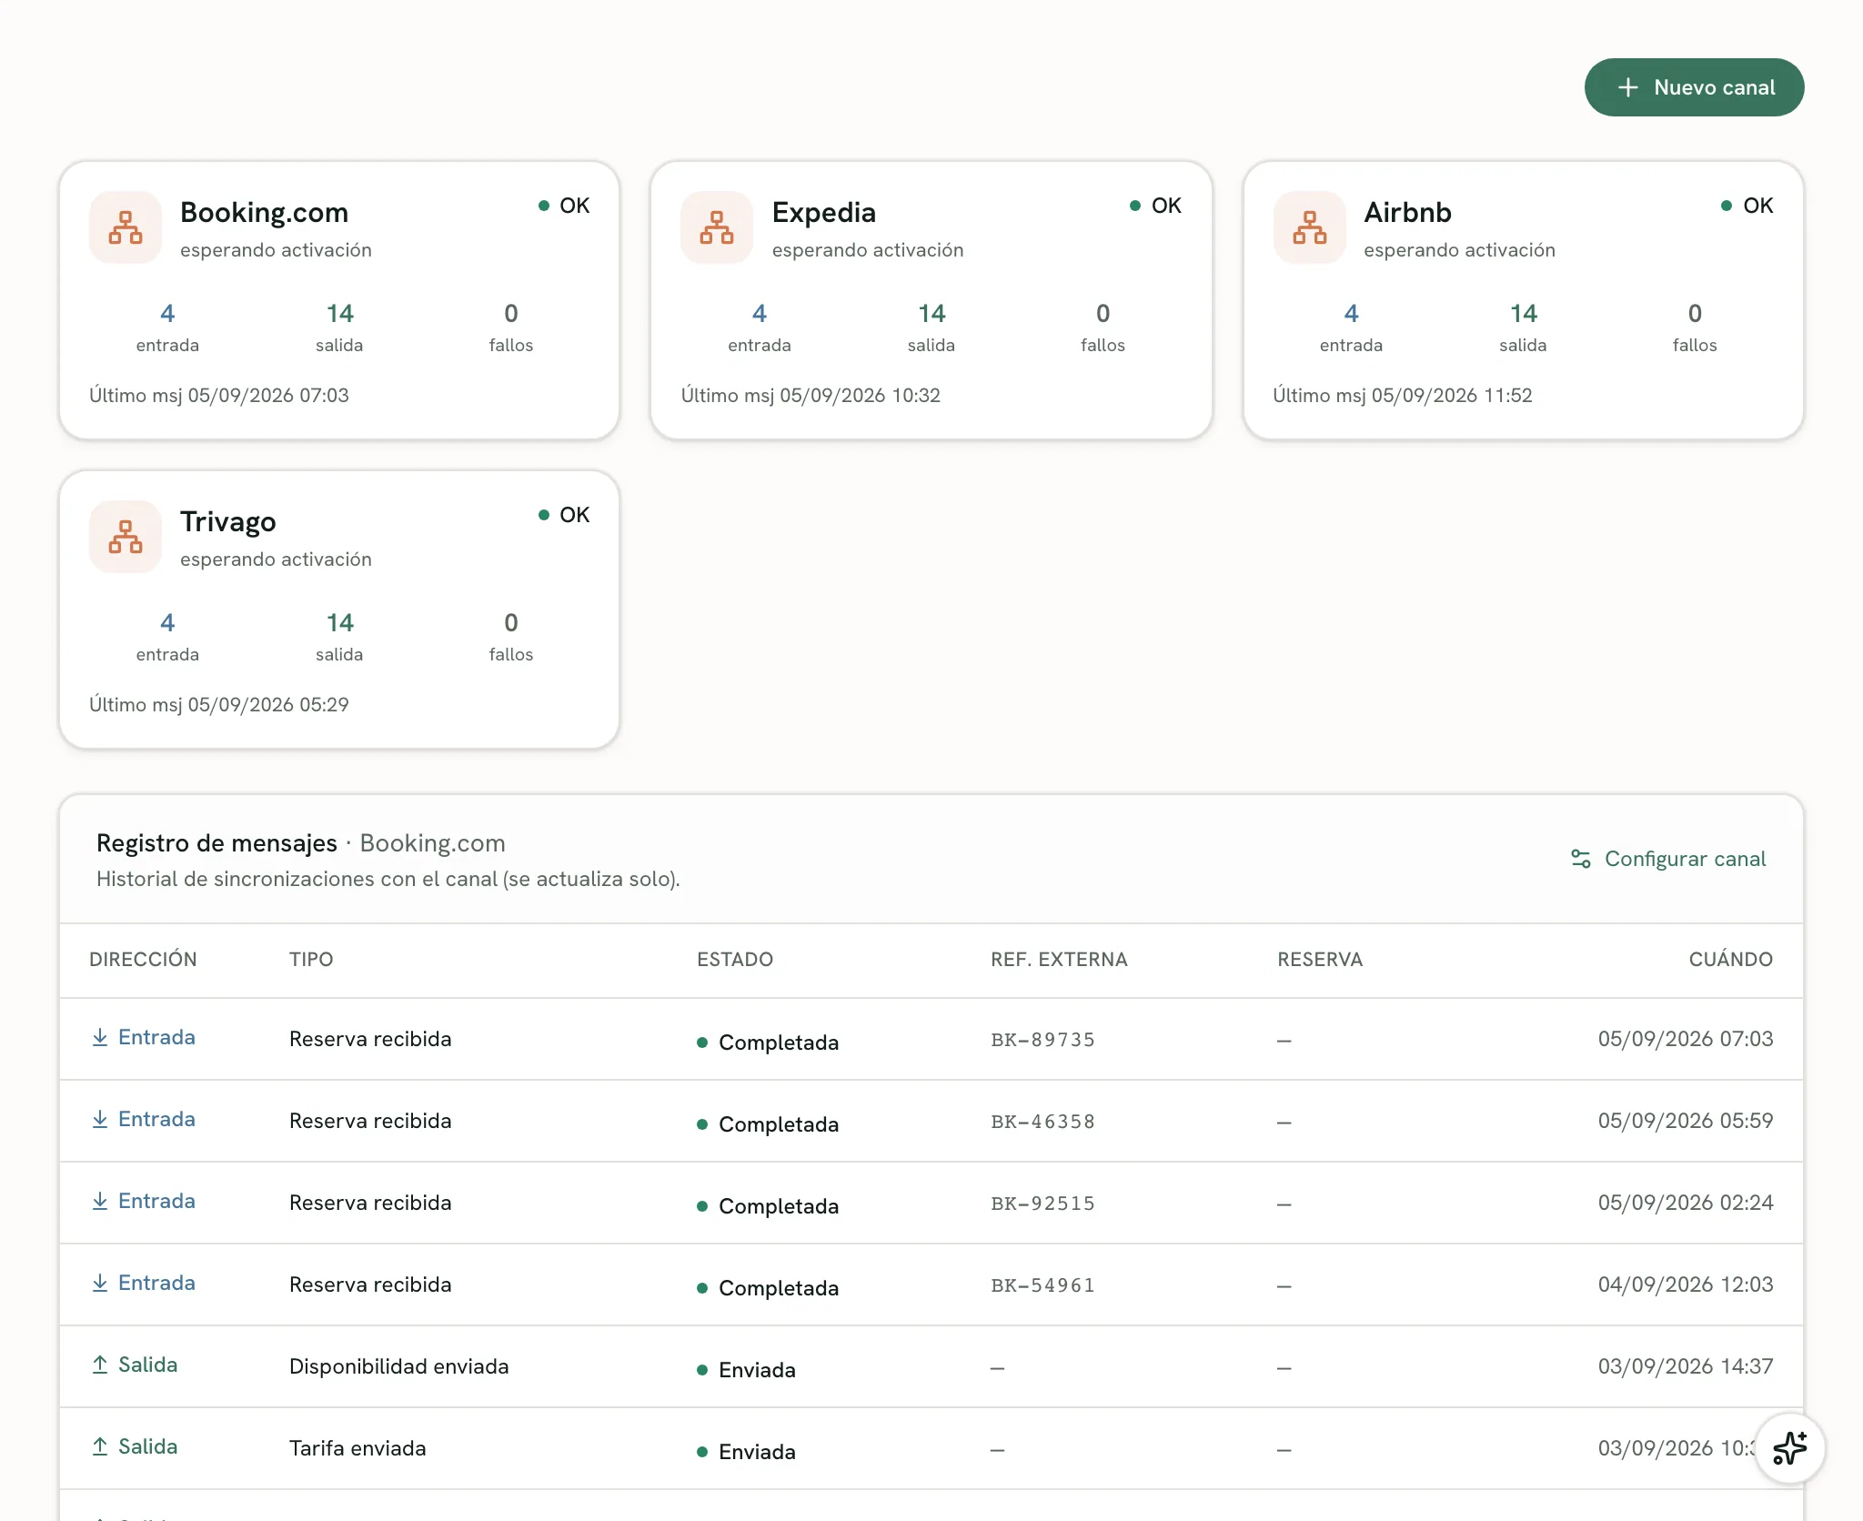1863x1521 pixels.
Task: Click the green OK status dot on Booking.com
Action: (x=544, y=206)
